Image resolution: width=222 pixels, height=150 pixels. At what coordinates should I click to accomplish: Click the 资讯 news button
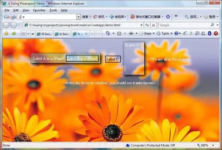pyautogui.click(x=100, y=17)
